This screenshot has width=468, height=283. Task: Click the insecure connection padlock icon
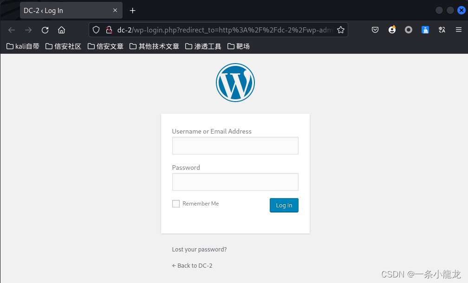[109, 30]
